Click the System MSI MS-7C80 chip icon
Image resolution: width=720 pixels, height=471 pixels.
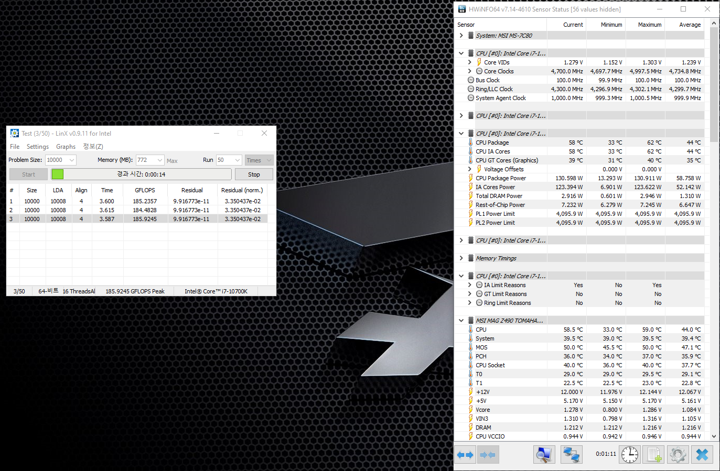[x=471, y=36]
